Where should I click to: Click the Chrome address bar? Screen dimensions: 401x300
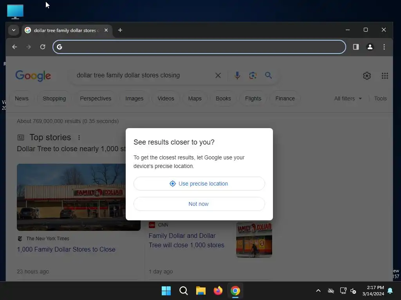(199, 47)
